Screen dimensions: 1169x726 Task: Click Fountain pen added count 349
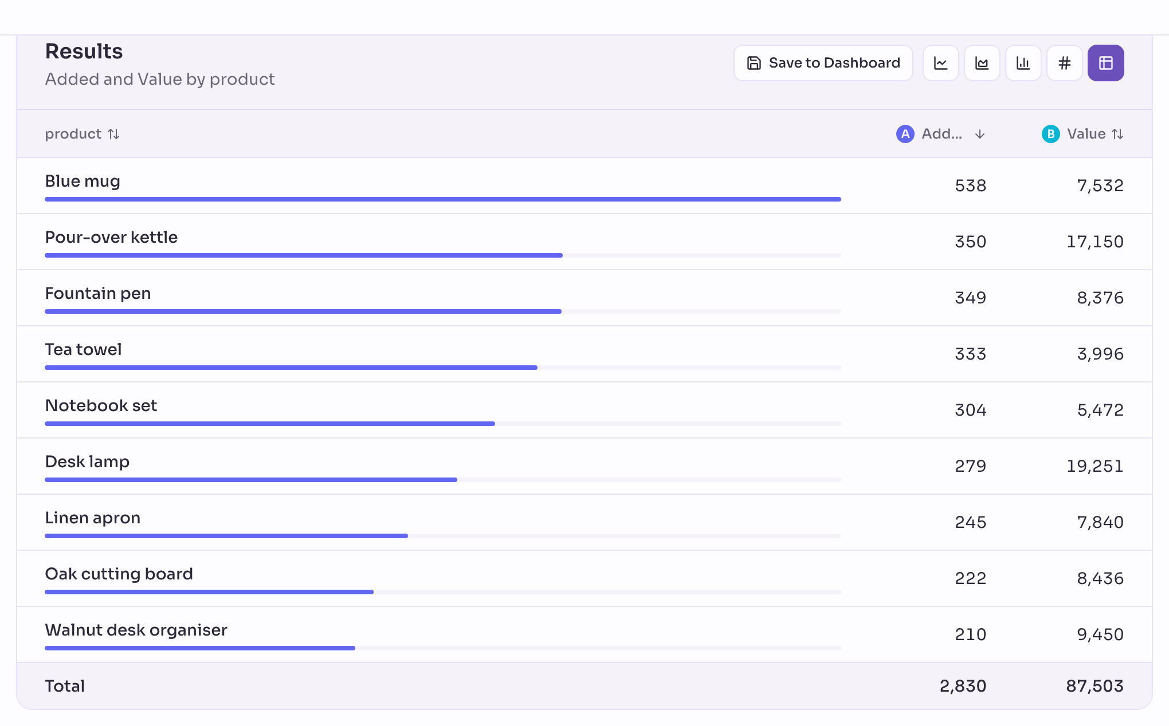[971, 298]
